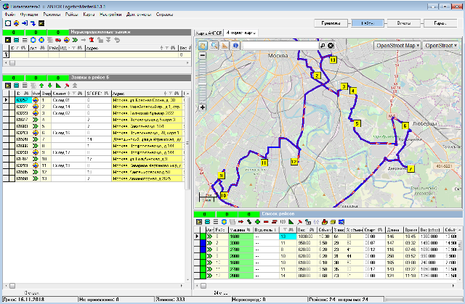Open the second OpenStreet dropdown at map right
This screenshot has width=465, height=304.
coord(440,46)
